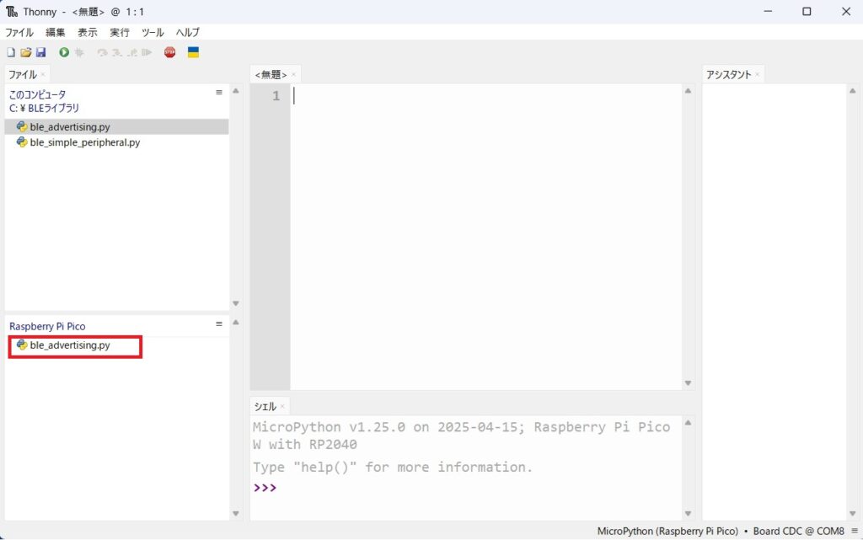
Task: Open the 実行 menu
Action: click(120, 32)
